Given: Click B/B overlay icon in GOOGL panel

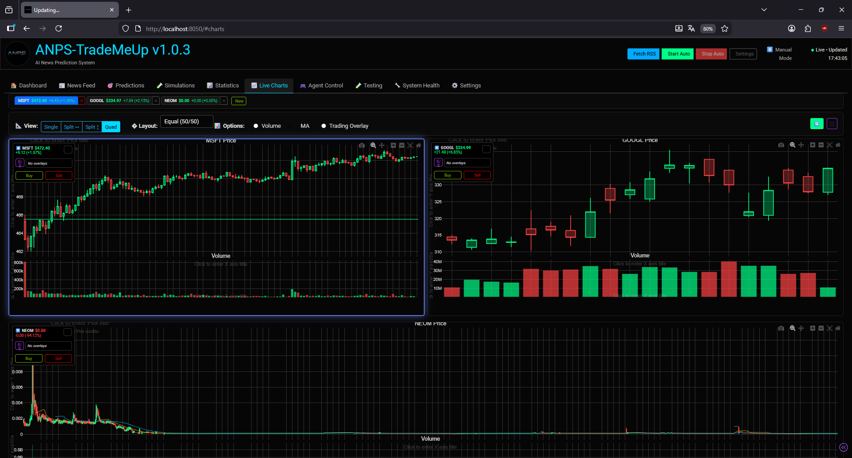Looking at the screenshot, I should click(438, 163).
